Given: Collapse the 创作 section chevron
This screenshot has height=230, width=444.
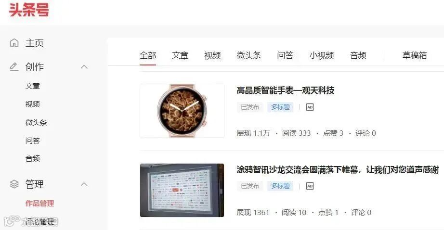Looking at the screenshot, I should [84, 67].
